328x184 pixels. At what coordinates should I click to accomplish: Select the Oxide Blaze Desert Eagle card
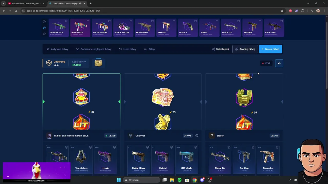139,160
